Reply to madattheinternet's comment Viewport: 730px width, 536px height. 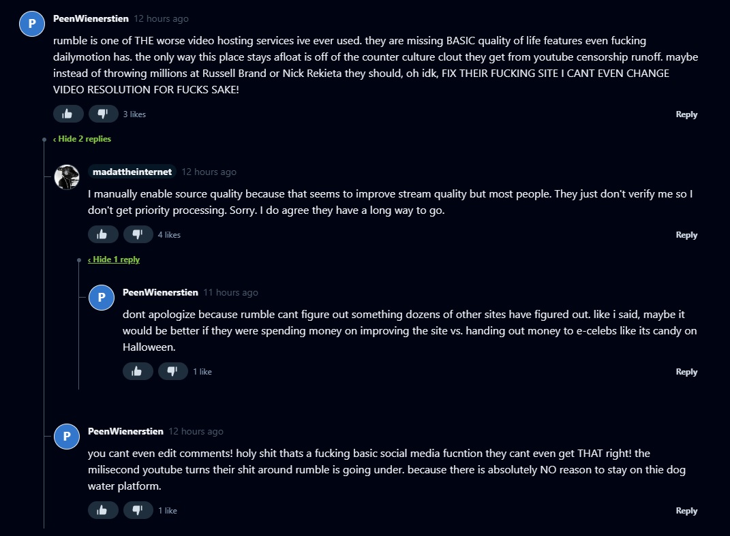click(x=686, y=235)
